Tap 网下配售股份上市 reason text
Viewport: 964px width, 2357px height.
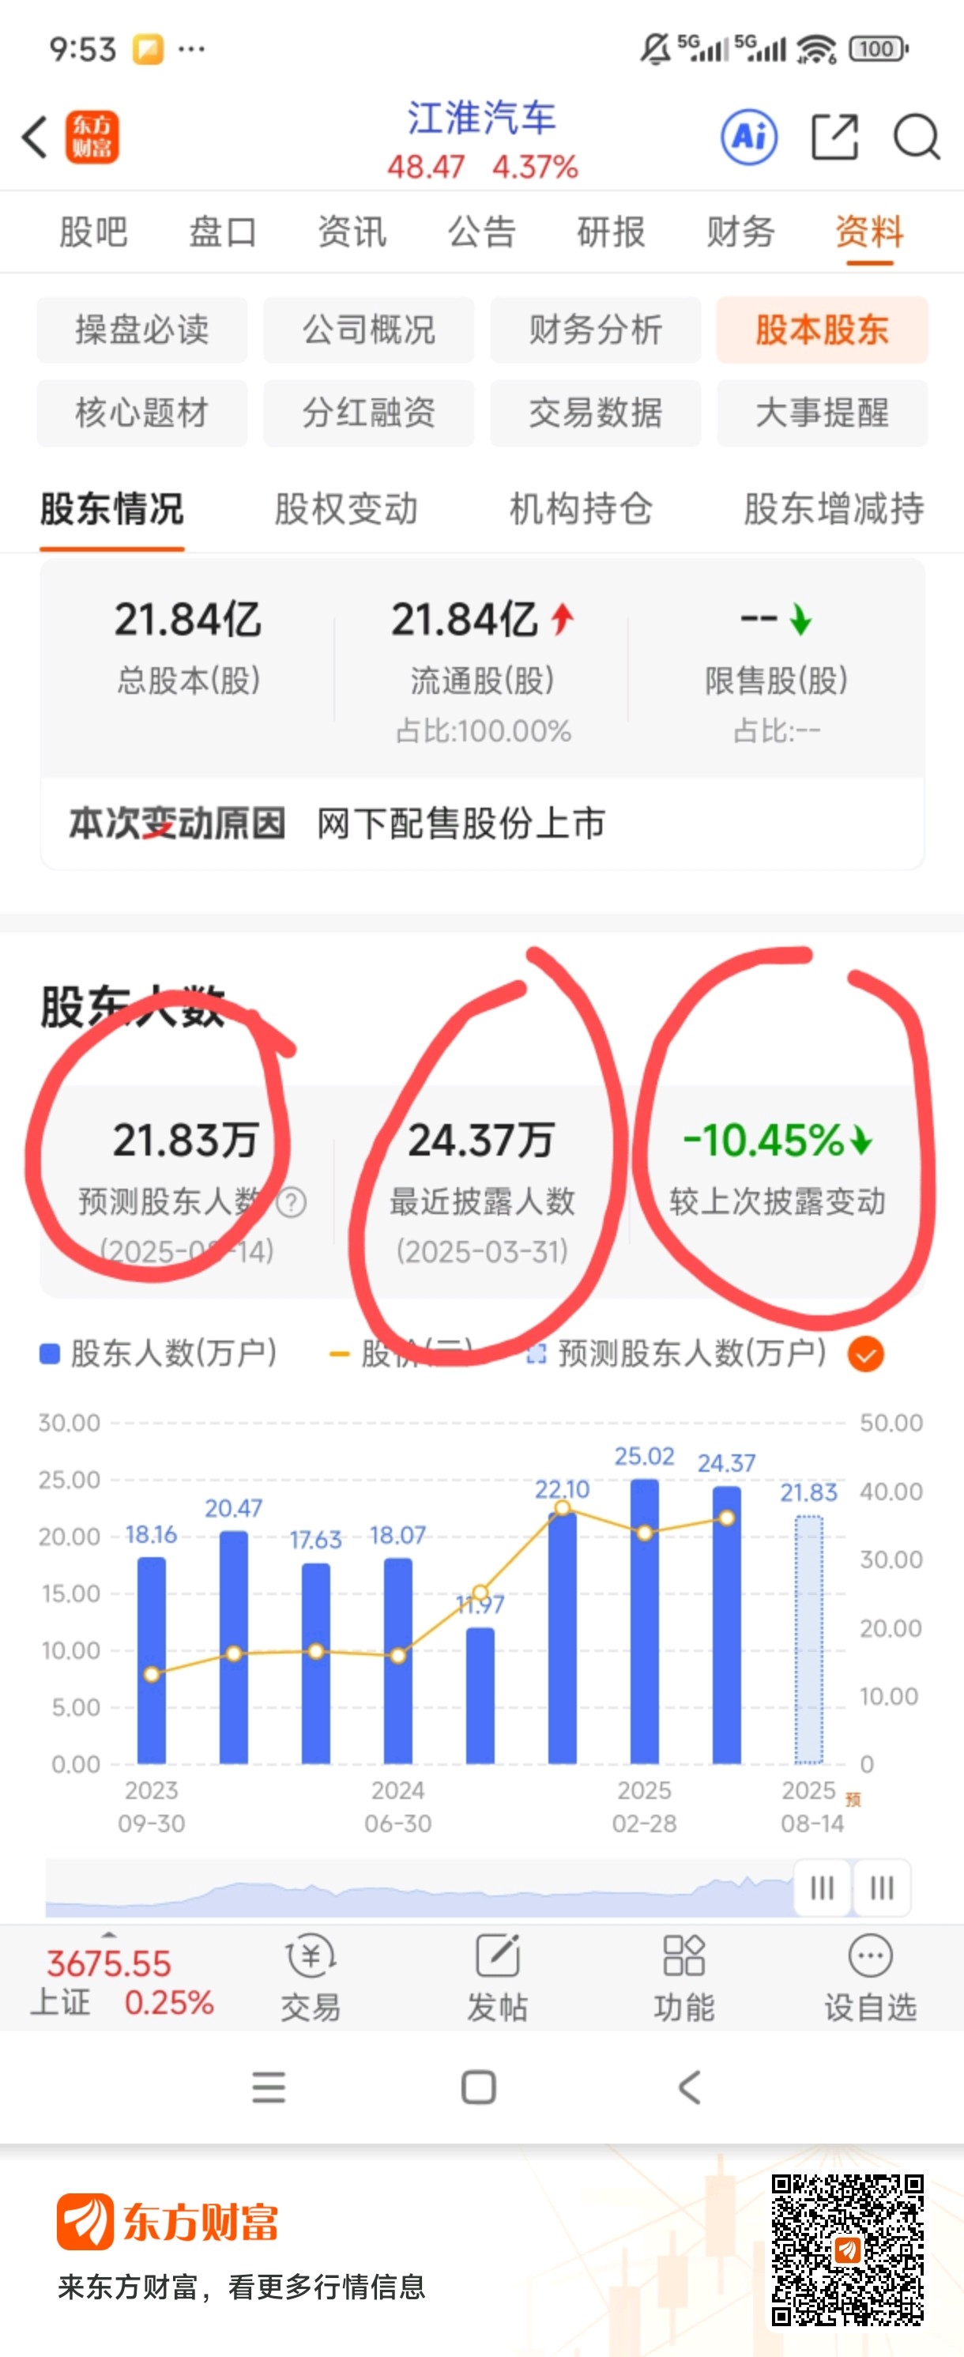coord(461,824)
